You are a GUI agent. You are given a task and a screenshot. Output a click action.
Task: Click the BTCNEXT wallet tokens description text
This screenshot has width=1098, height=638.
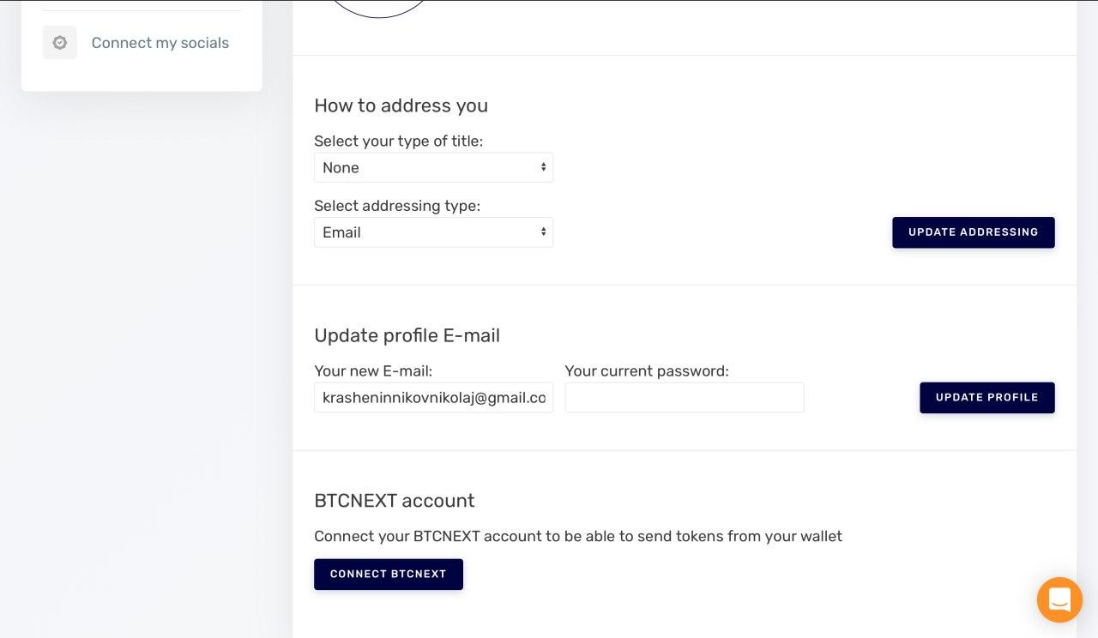pos(577,536)
